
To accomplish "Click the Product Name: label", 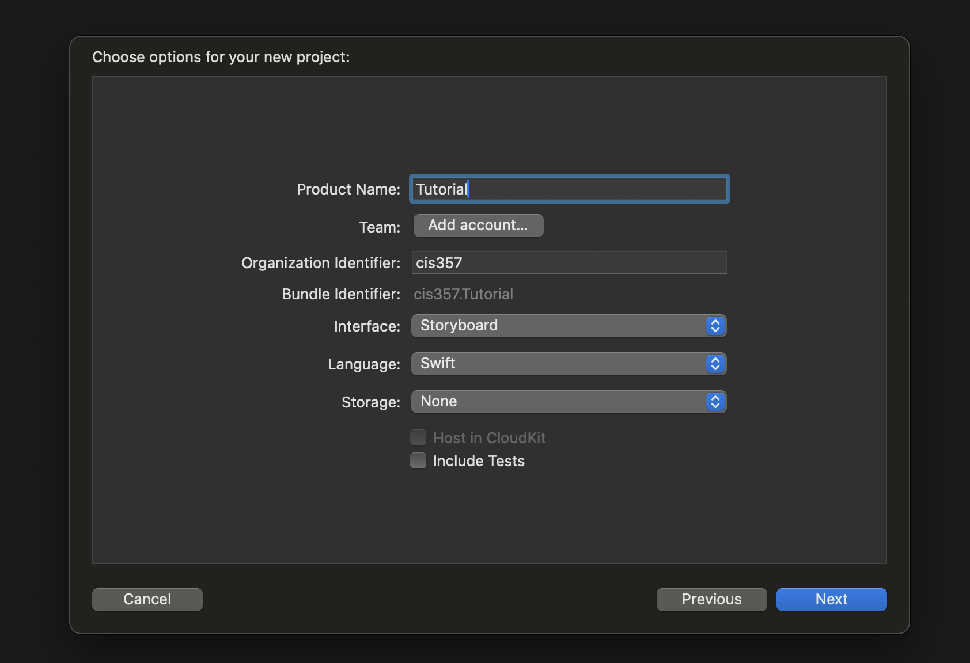I will (348, 189).
